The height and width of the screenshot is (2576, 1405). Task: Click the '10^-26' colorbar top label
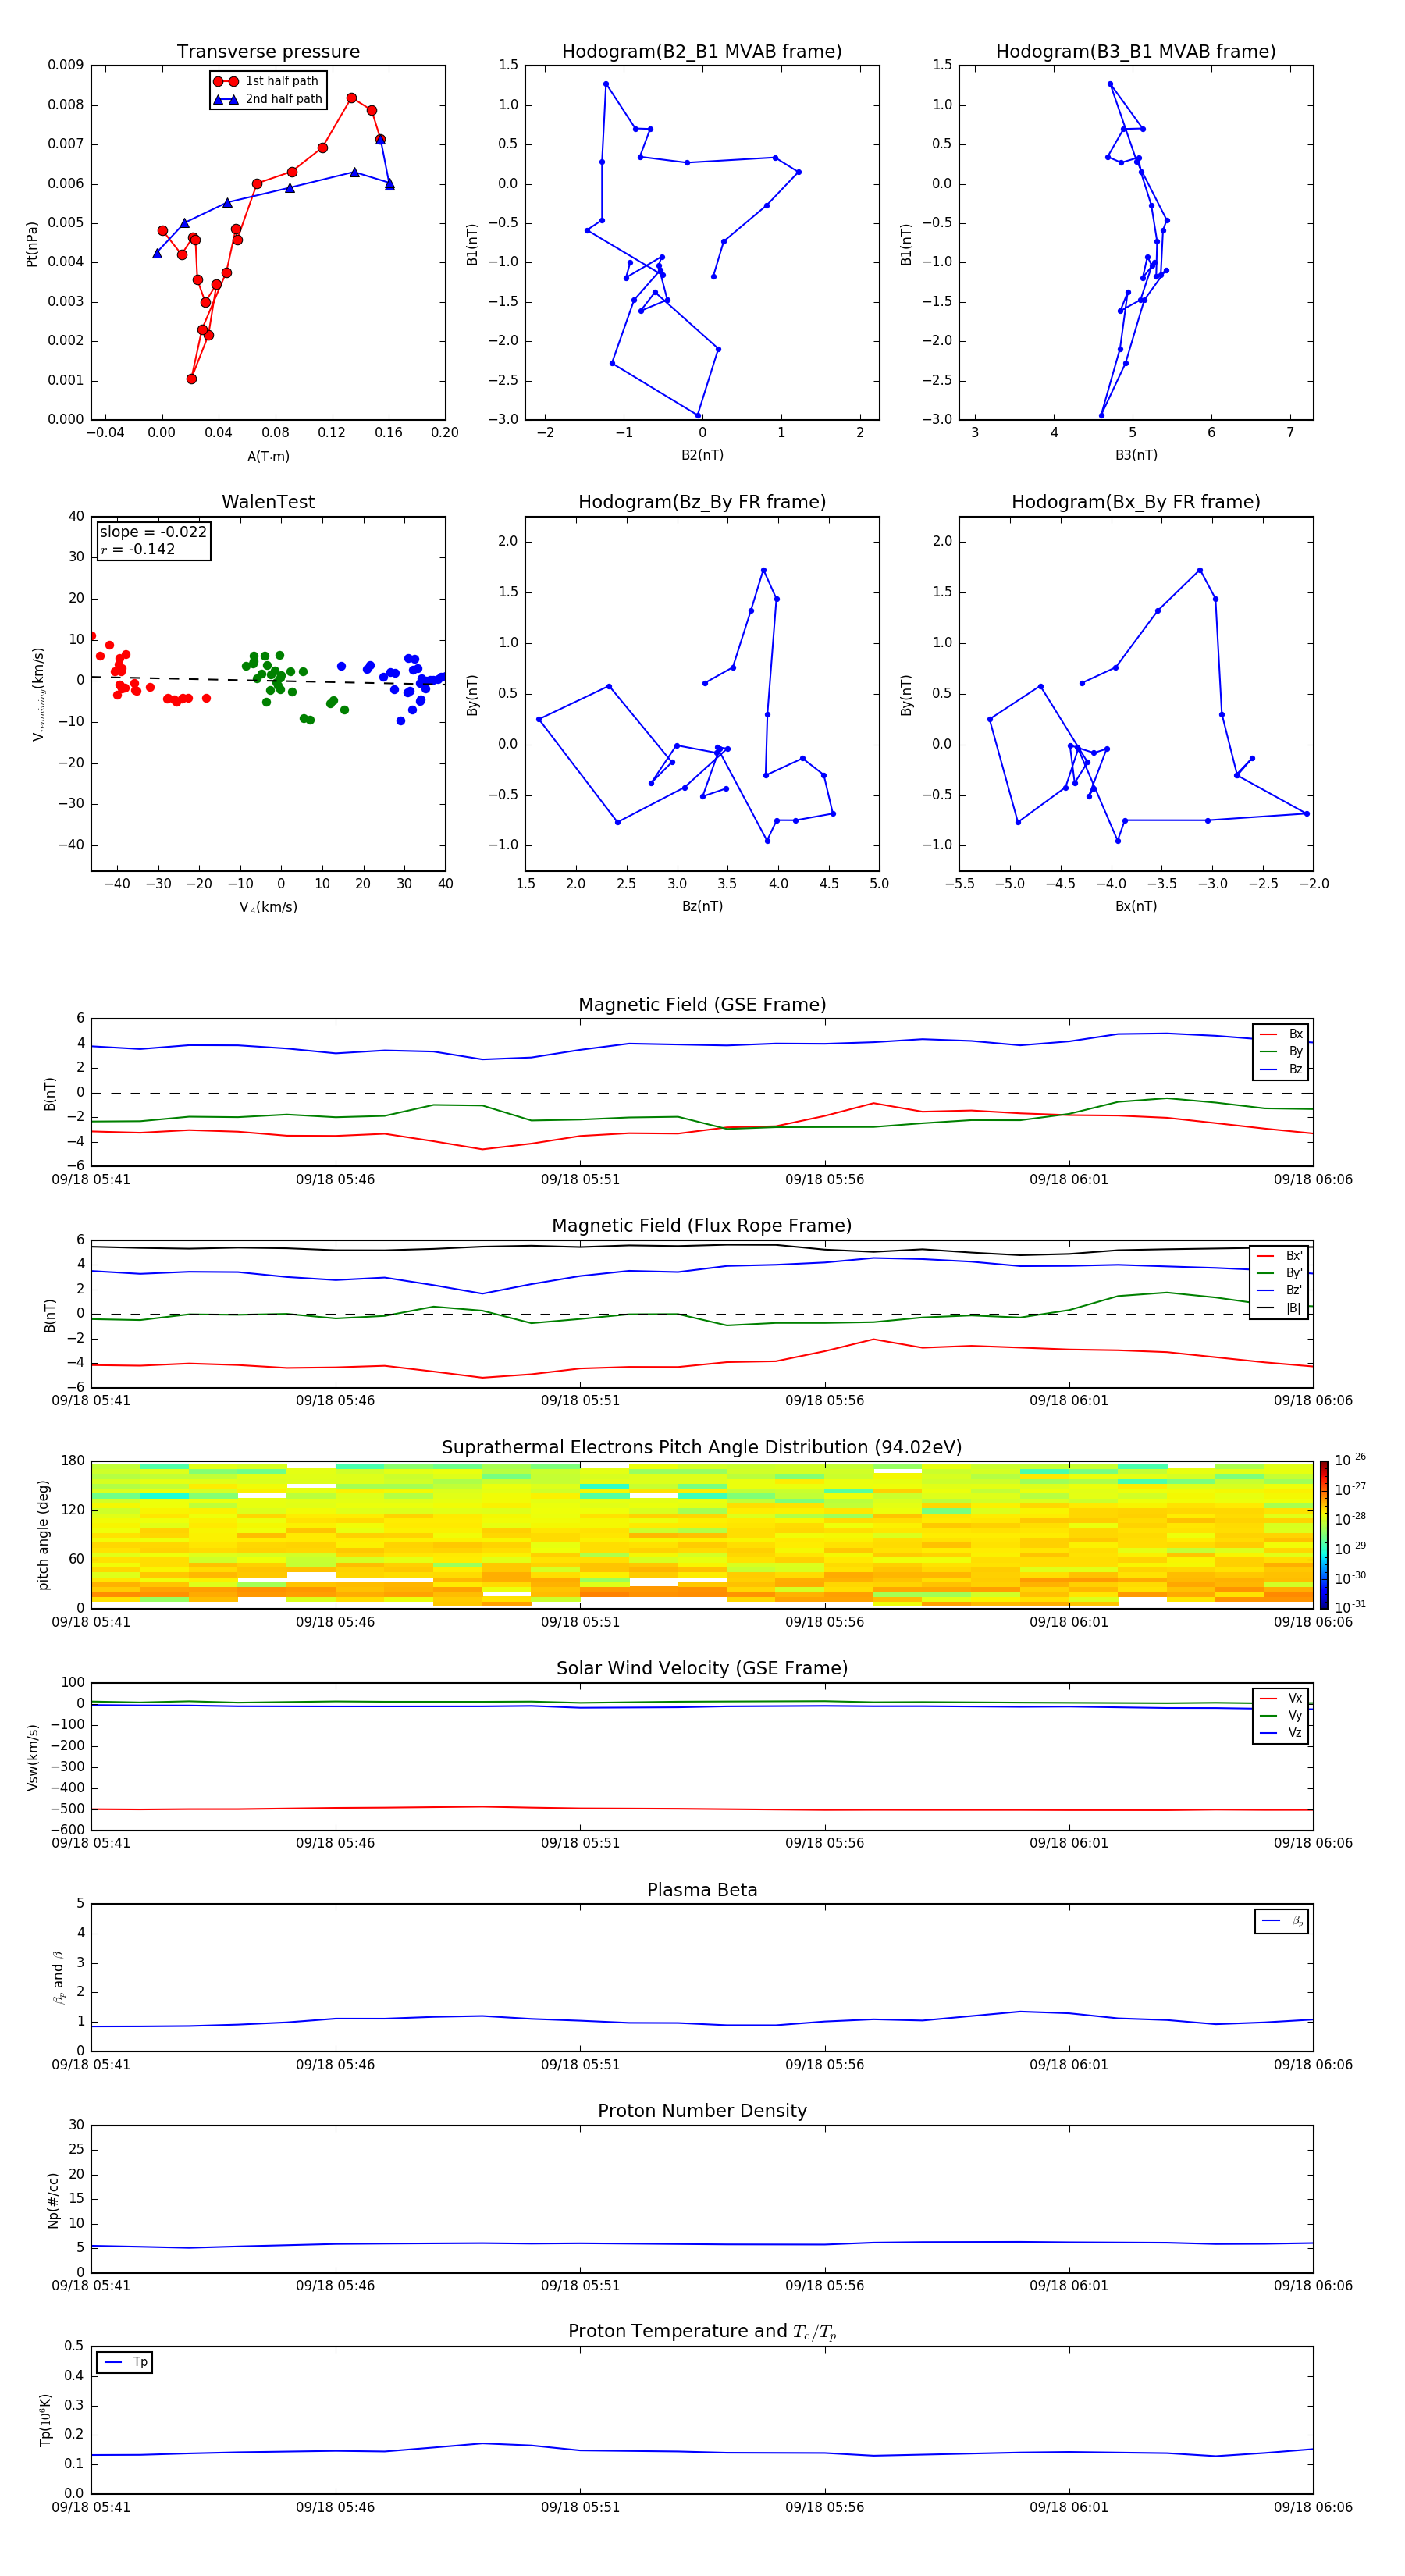[1350, 1460]
